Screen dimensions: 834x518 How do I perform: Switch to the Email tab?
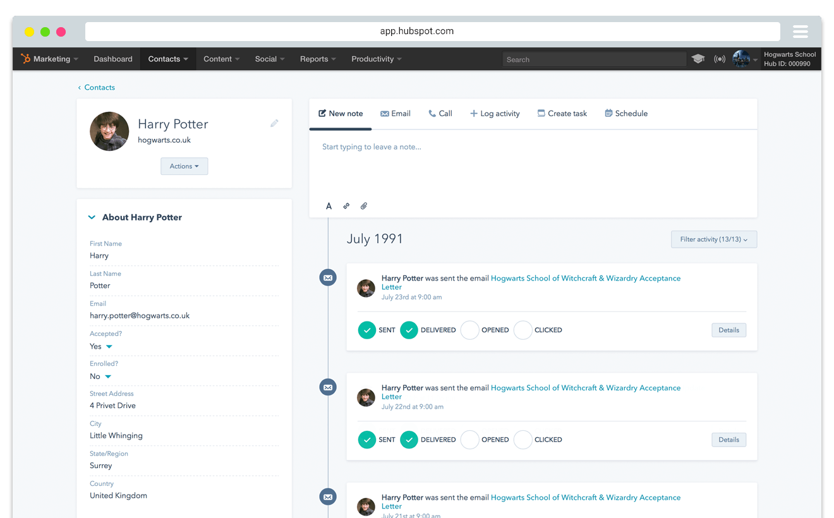click(x=396, y=114)
